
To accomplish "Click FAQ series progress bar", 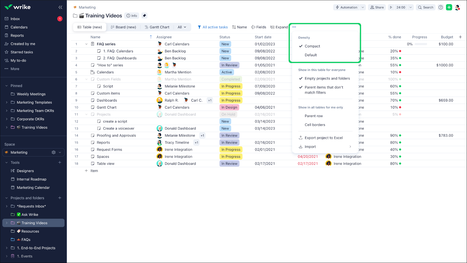I will click(x=421, y=44).
